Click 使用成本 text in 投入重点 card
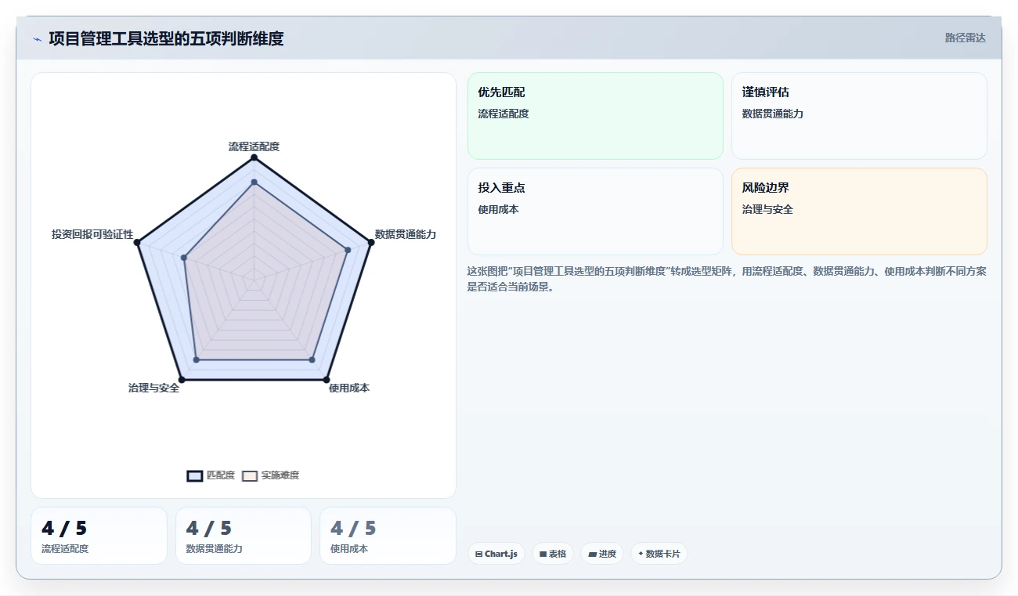Viewport: 1018px width, 596px height. pyautogui.click(x=498, y=209)
